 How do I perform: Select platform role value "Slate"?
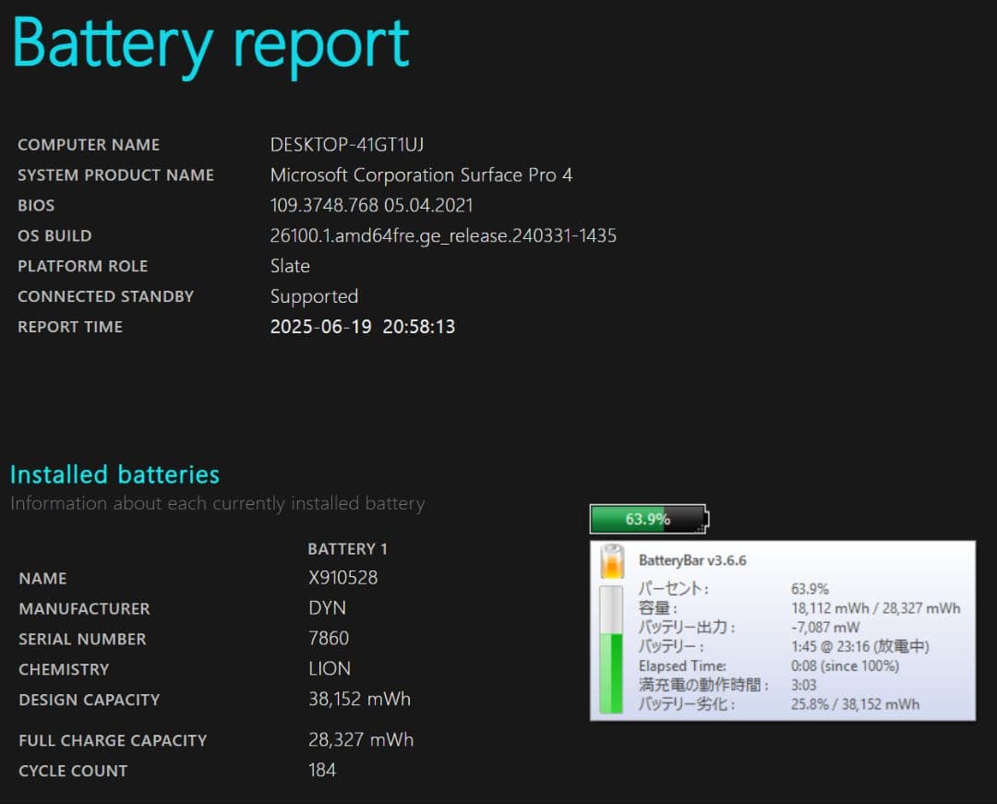(x=290, y=266)
